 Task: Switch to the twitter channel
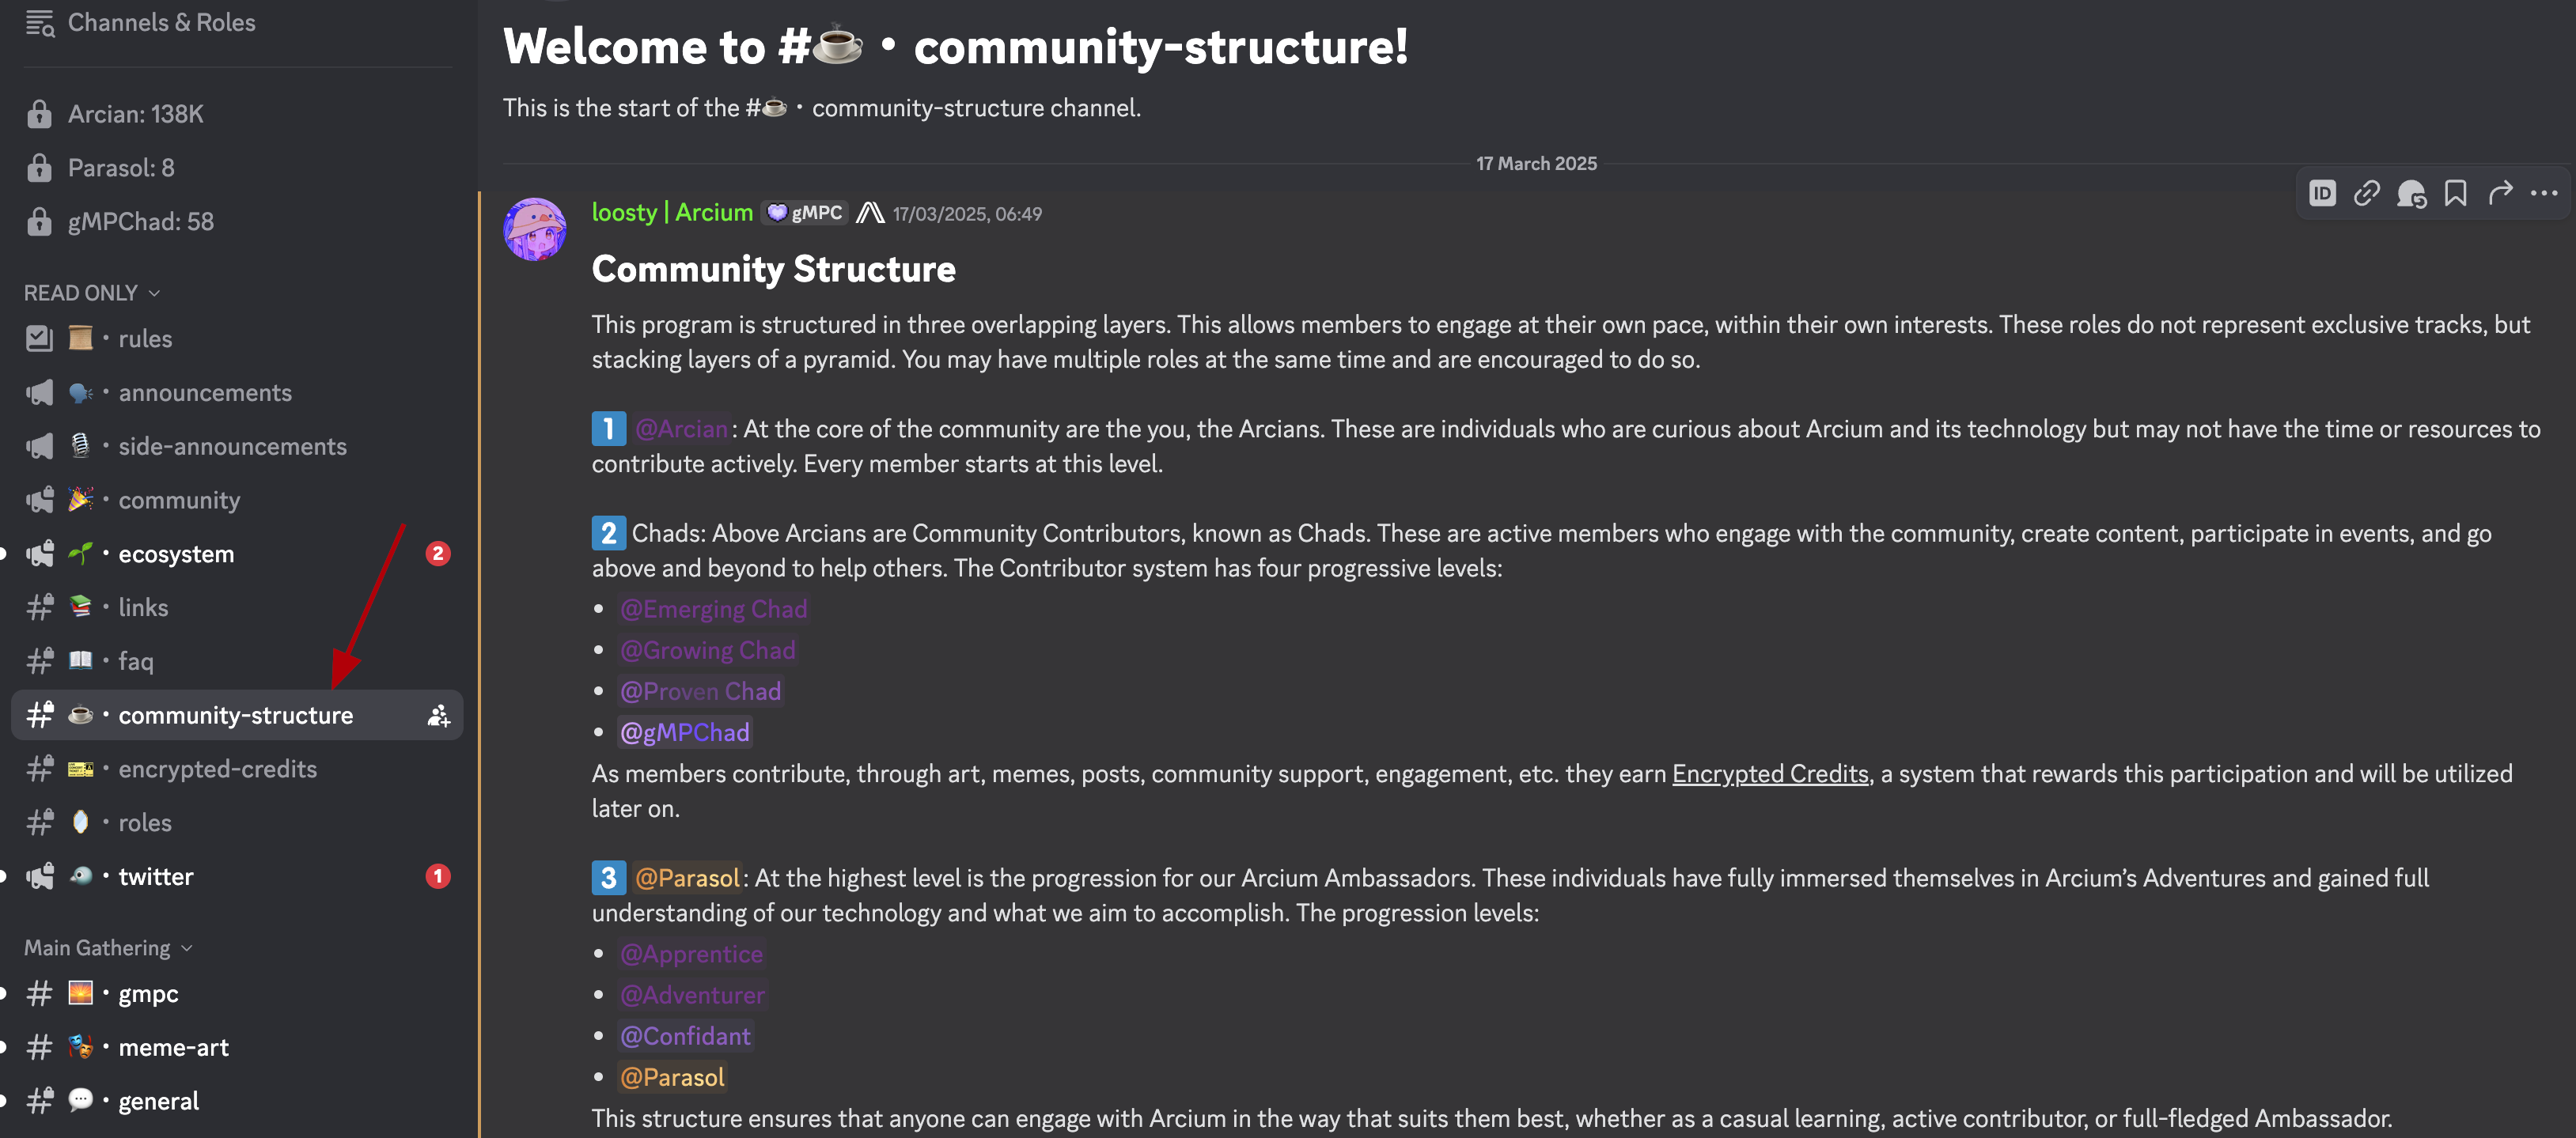click(156, 877)
